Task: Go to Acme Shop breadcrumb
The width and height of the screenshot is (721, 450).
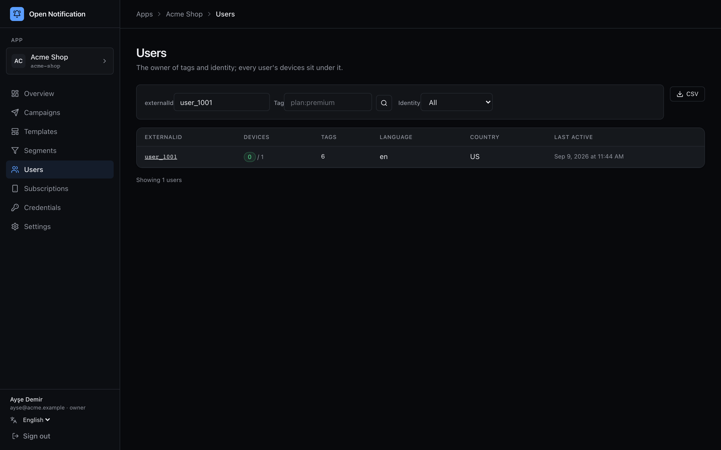Action: pyautogui.click(x=184, y=14)
